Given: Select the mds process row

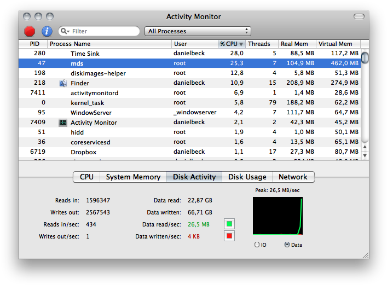Looking at the screenshot, I should (x=189, y=63).
